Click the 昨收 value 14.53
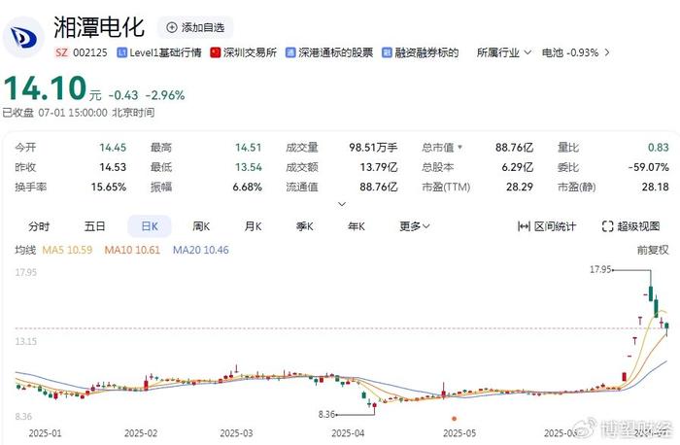 click(x=113, y=167)
